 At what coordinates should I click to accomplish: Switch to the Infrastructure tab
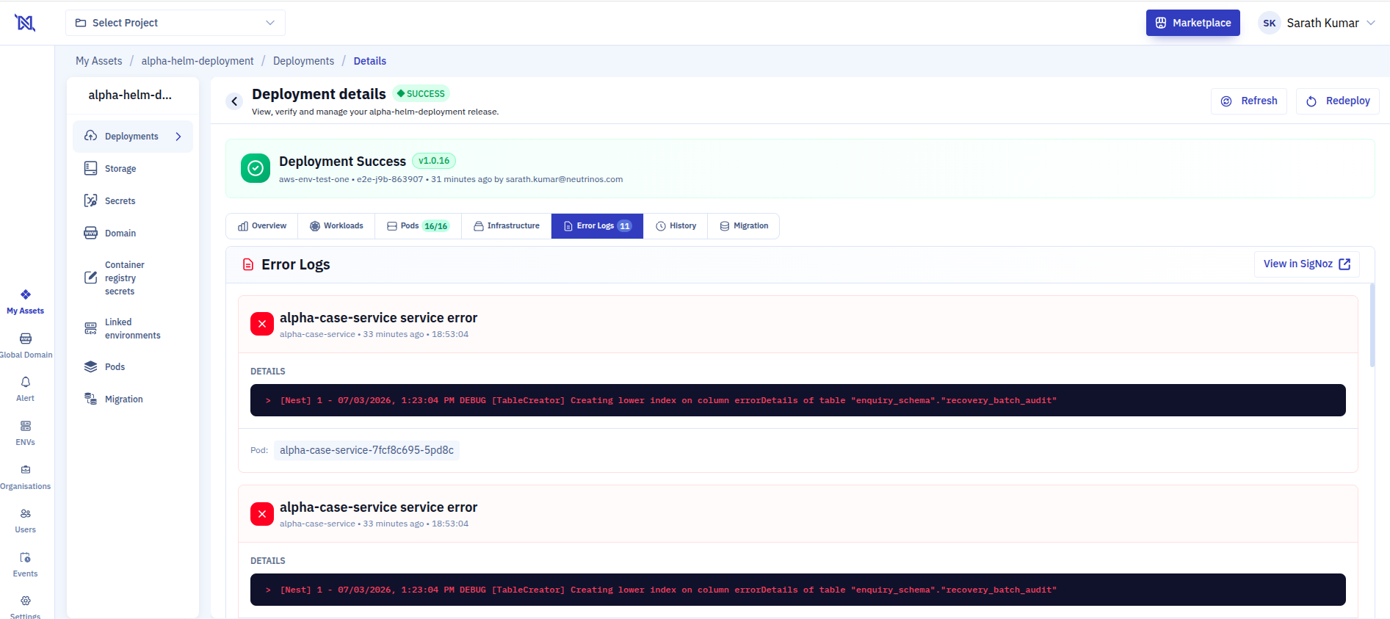[x=507, y=226]
